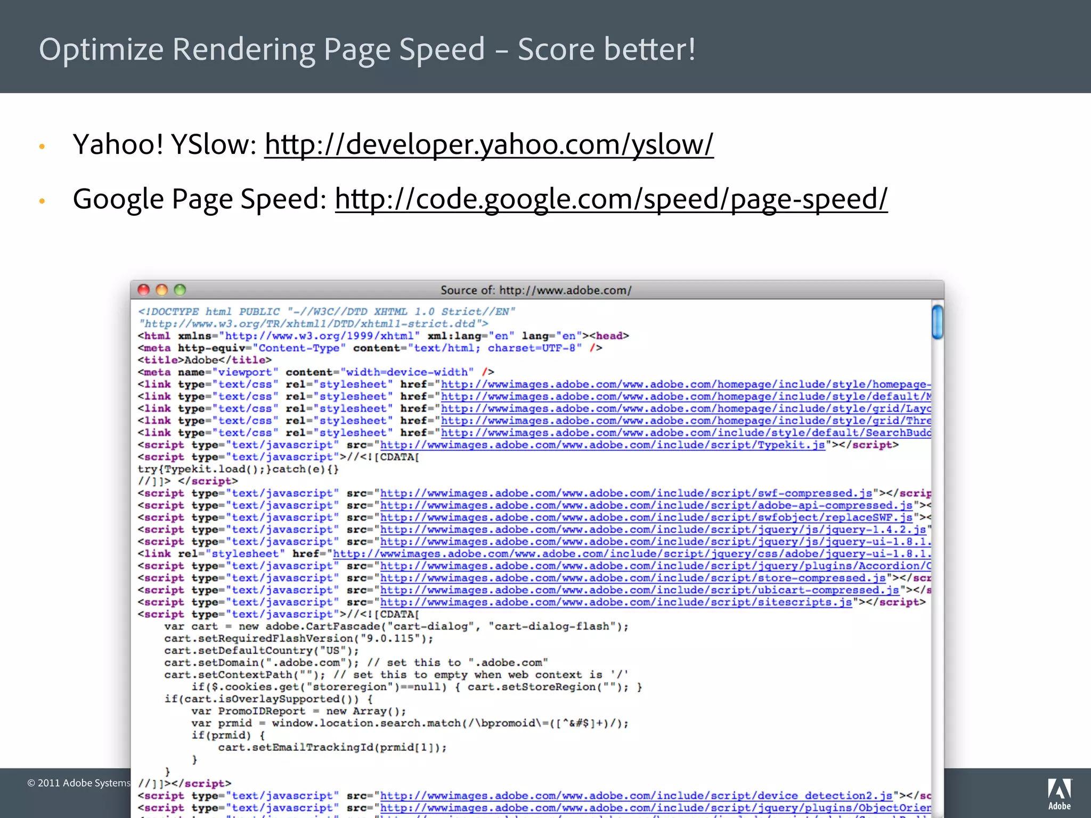This screenshot has width=1091, height=818.
Task: Click the 'cart.setDomain(".adobe.com");' line
Action: [x=262, y=663]
